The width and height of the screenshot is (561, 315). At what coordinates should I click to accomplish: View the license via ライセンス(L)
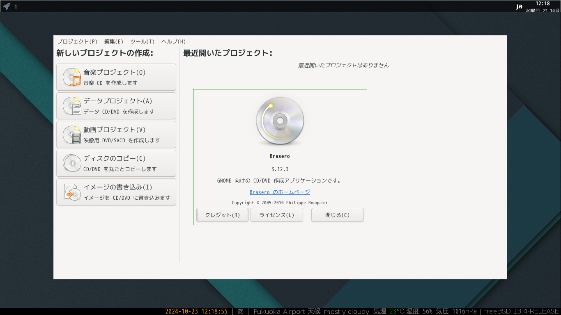click(277, 215)
